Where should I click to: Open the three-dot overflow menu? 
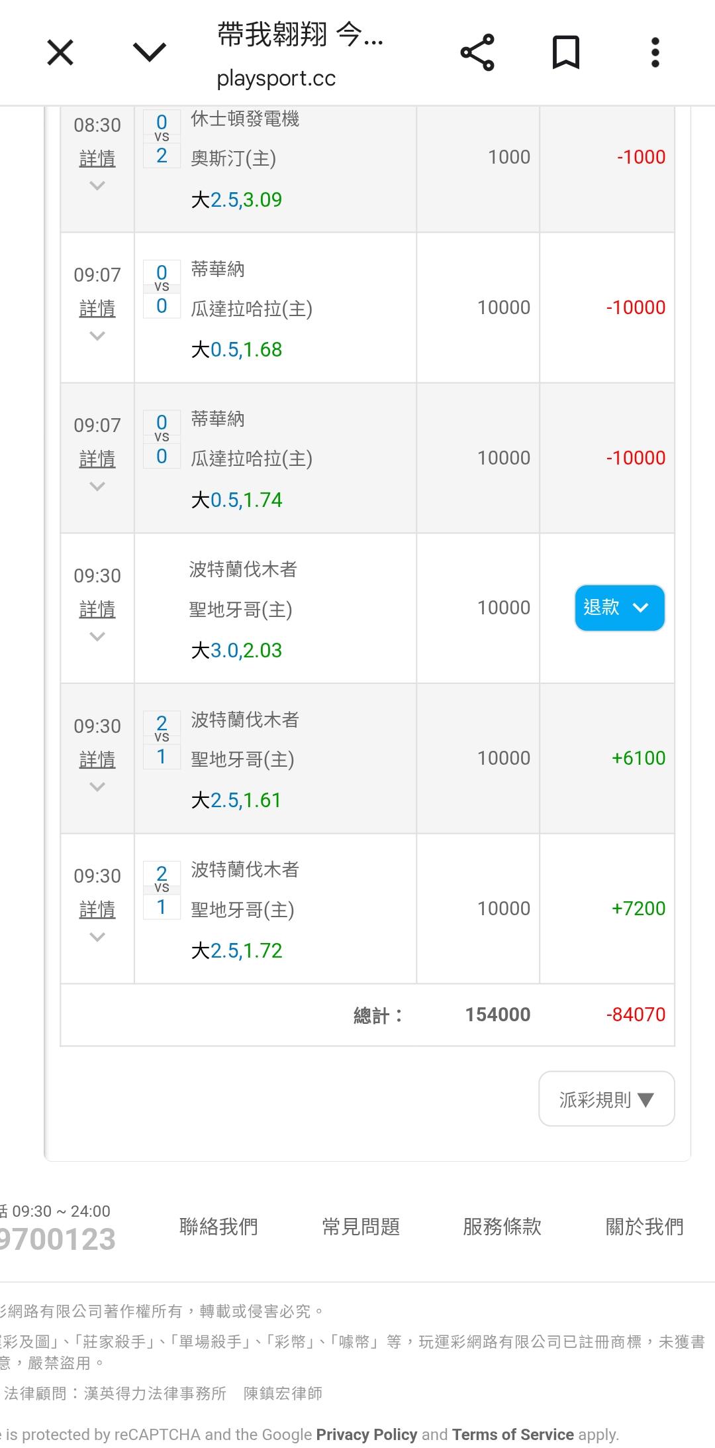pos(655,52)
